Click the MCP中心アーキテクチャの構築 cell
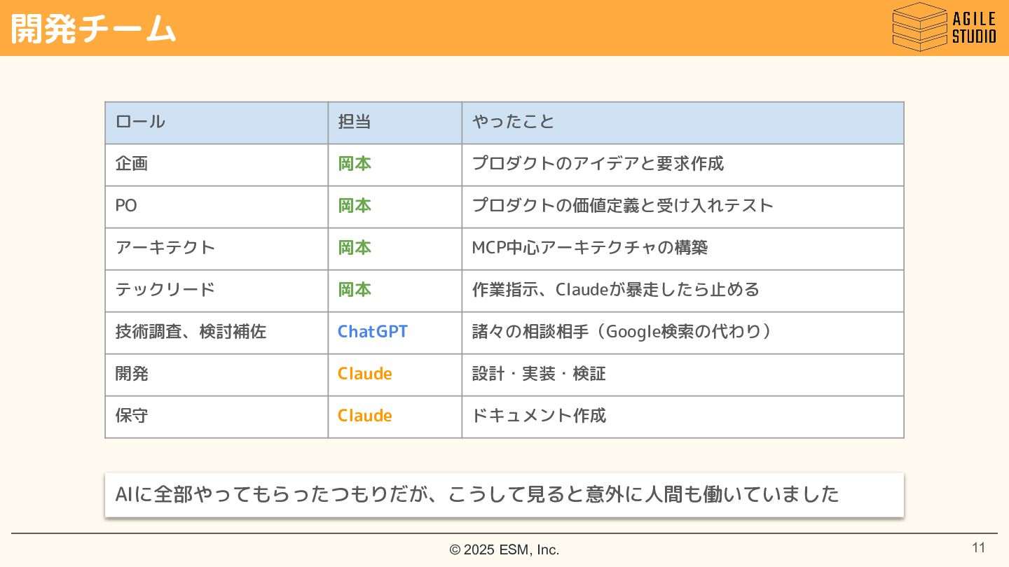This screenshot has height=567, width=1009. [x=590, y=248]
